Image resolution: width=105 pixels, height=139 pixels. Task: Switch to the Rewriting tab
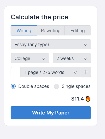(x=51, y=30)
